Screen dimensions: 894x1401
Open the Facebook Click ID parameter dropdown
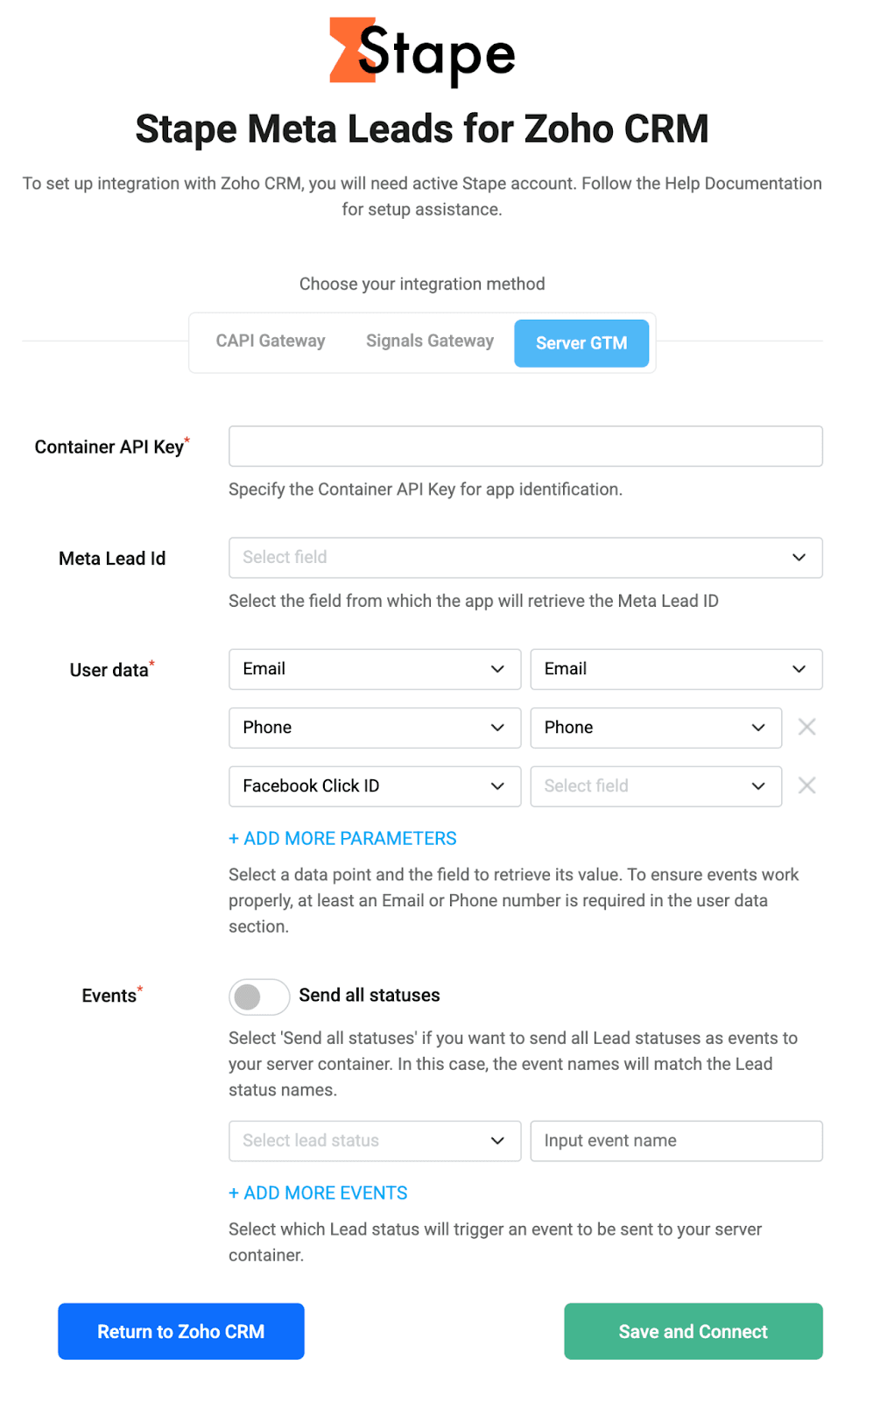point(375,786)
